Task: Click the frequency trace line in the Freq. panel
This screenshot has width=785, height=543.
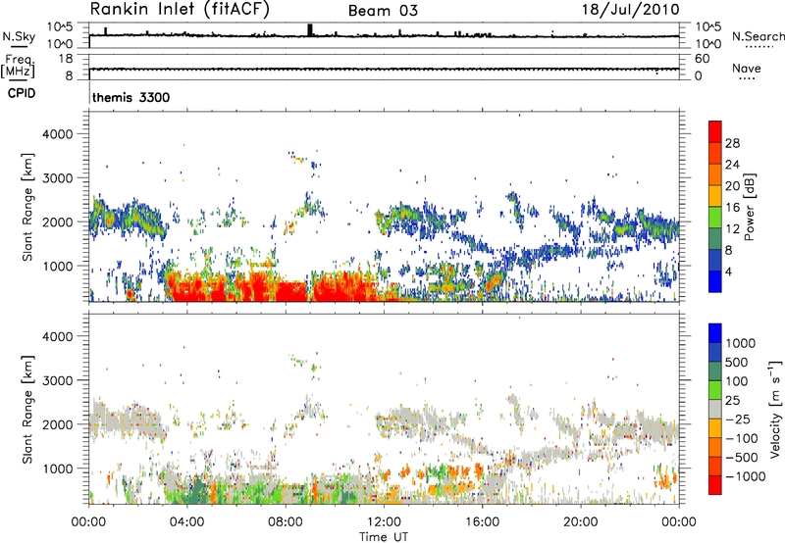Action: (x=384, y=69)
